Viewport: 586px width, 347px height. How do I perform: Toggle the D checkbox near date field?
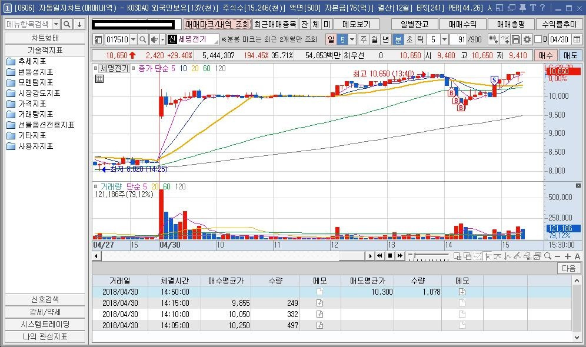[538, 39]
